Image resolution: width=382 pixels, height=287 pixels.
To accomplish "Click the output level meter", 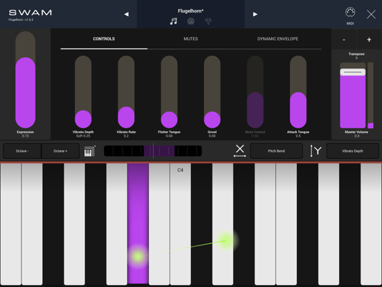I will (370, 95).
